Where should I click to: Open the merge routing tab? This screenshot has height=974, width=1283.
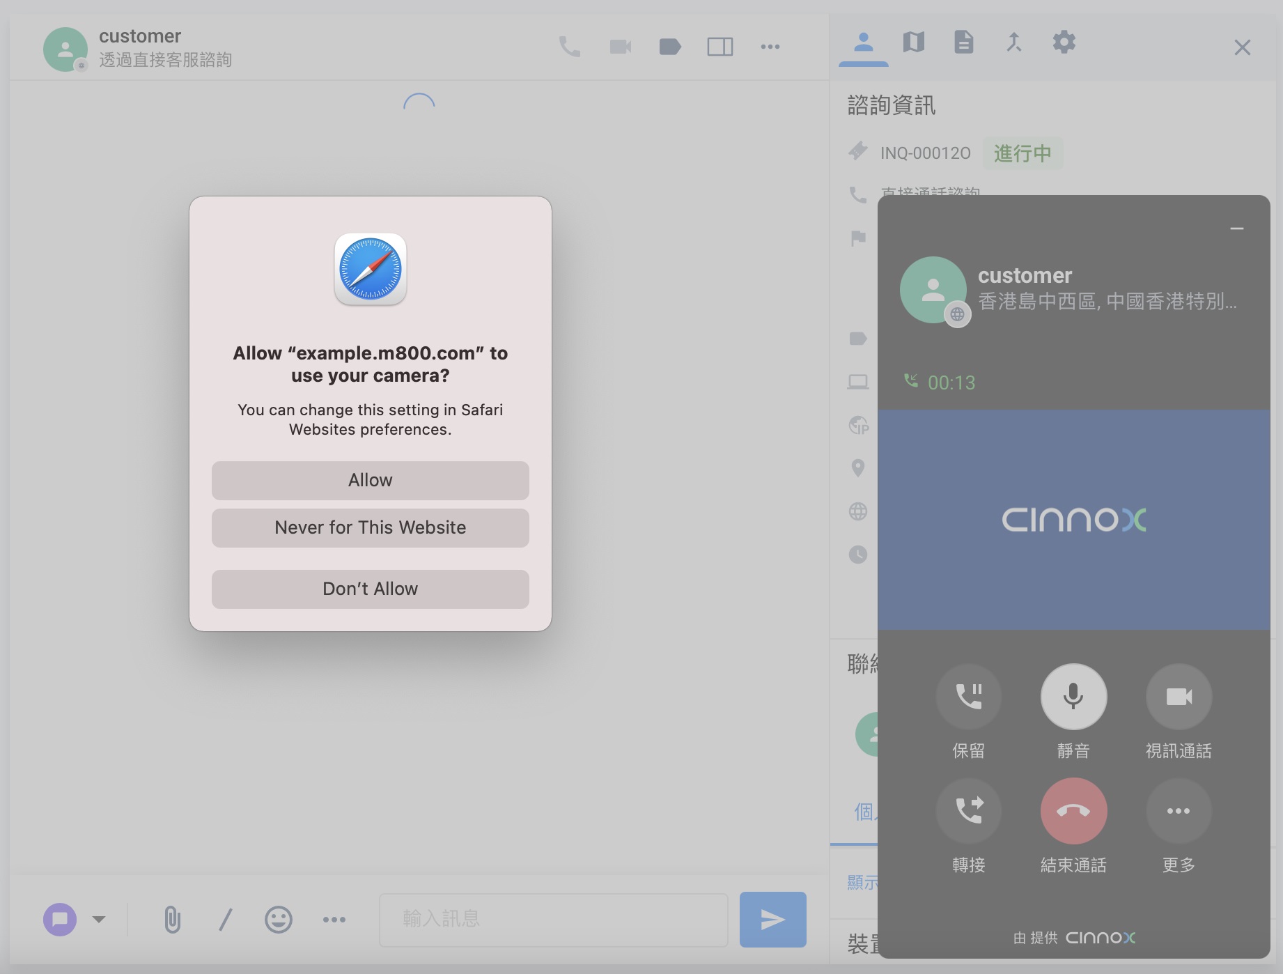[1014, 42]
